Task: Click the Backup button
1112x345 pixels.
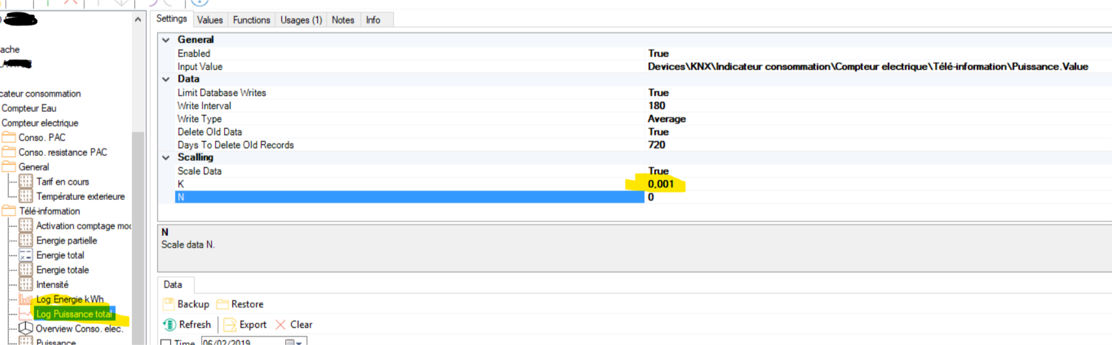Action: click(186, 304)
